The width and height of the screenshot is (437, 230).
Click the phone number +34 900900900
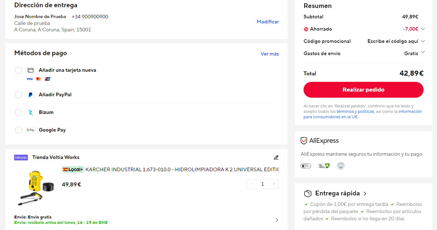90,17
